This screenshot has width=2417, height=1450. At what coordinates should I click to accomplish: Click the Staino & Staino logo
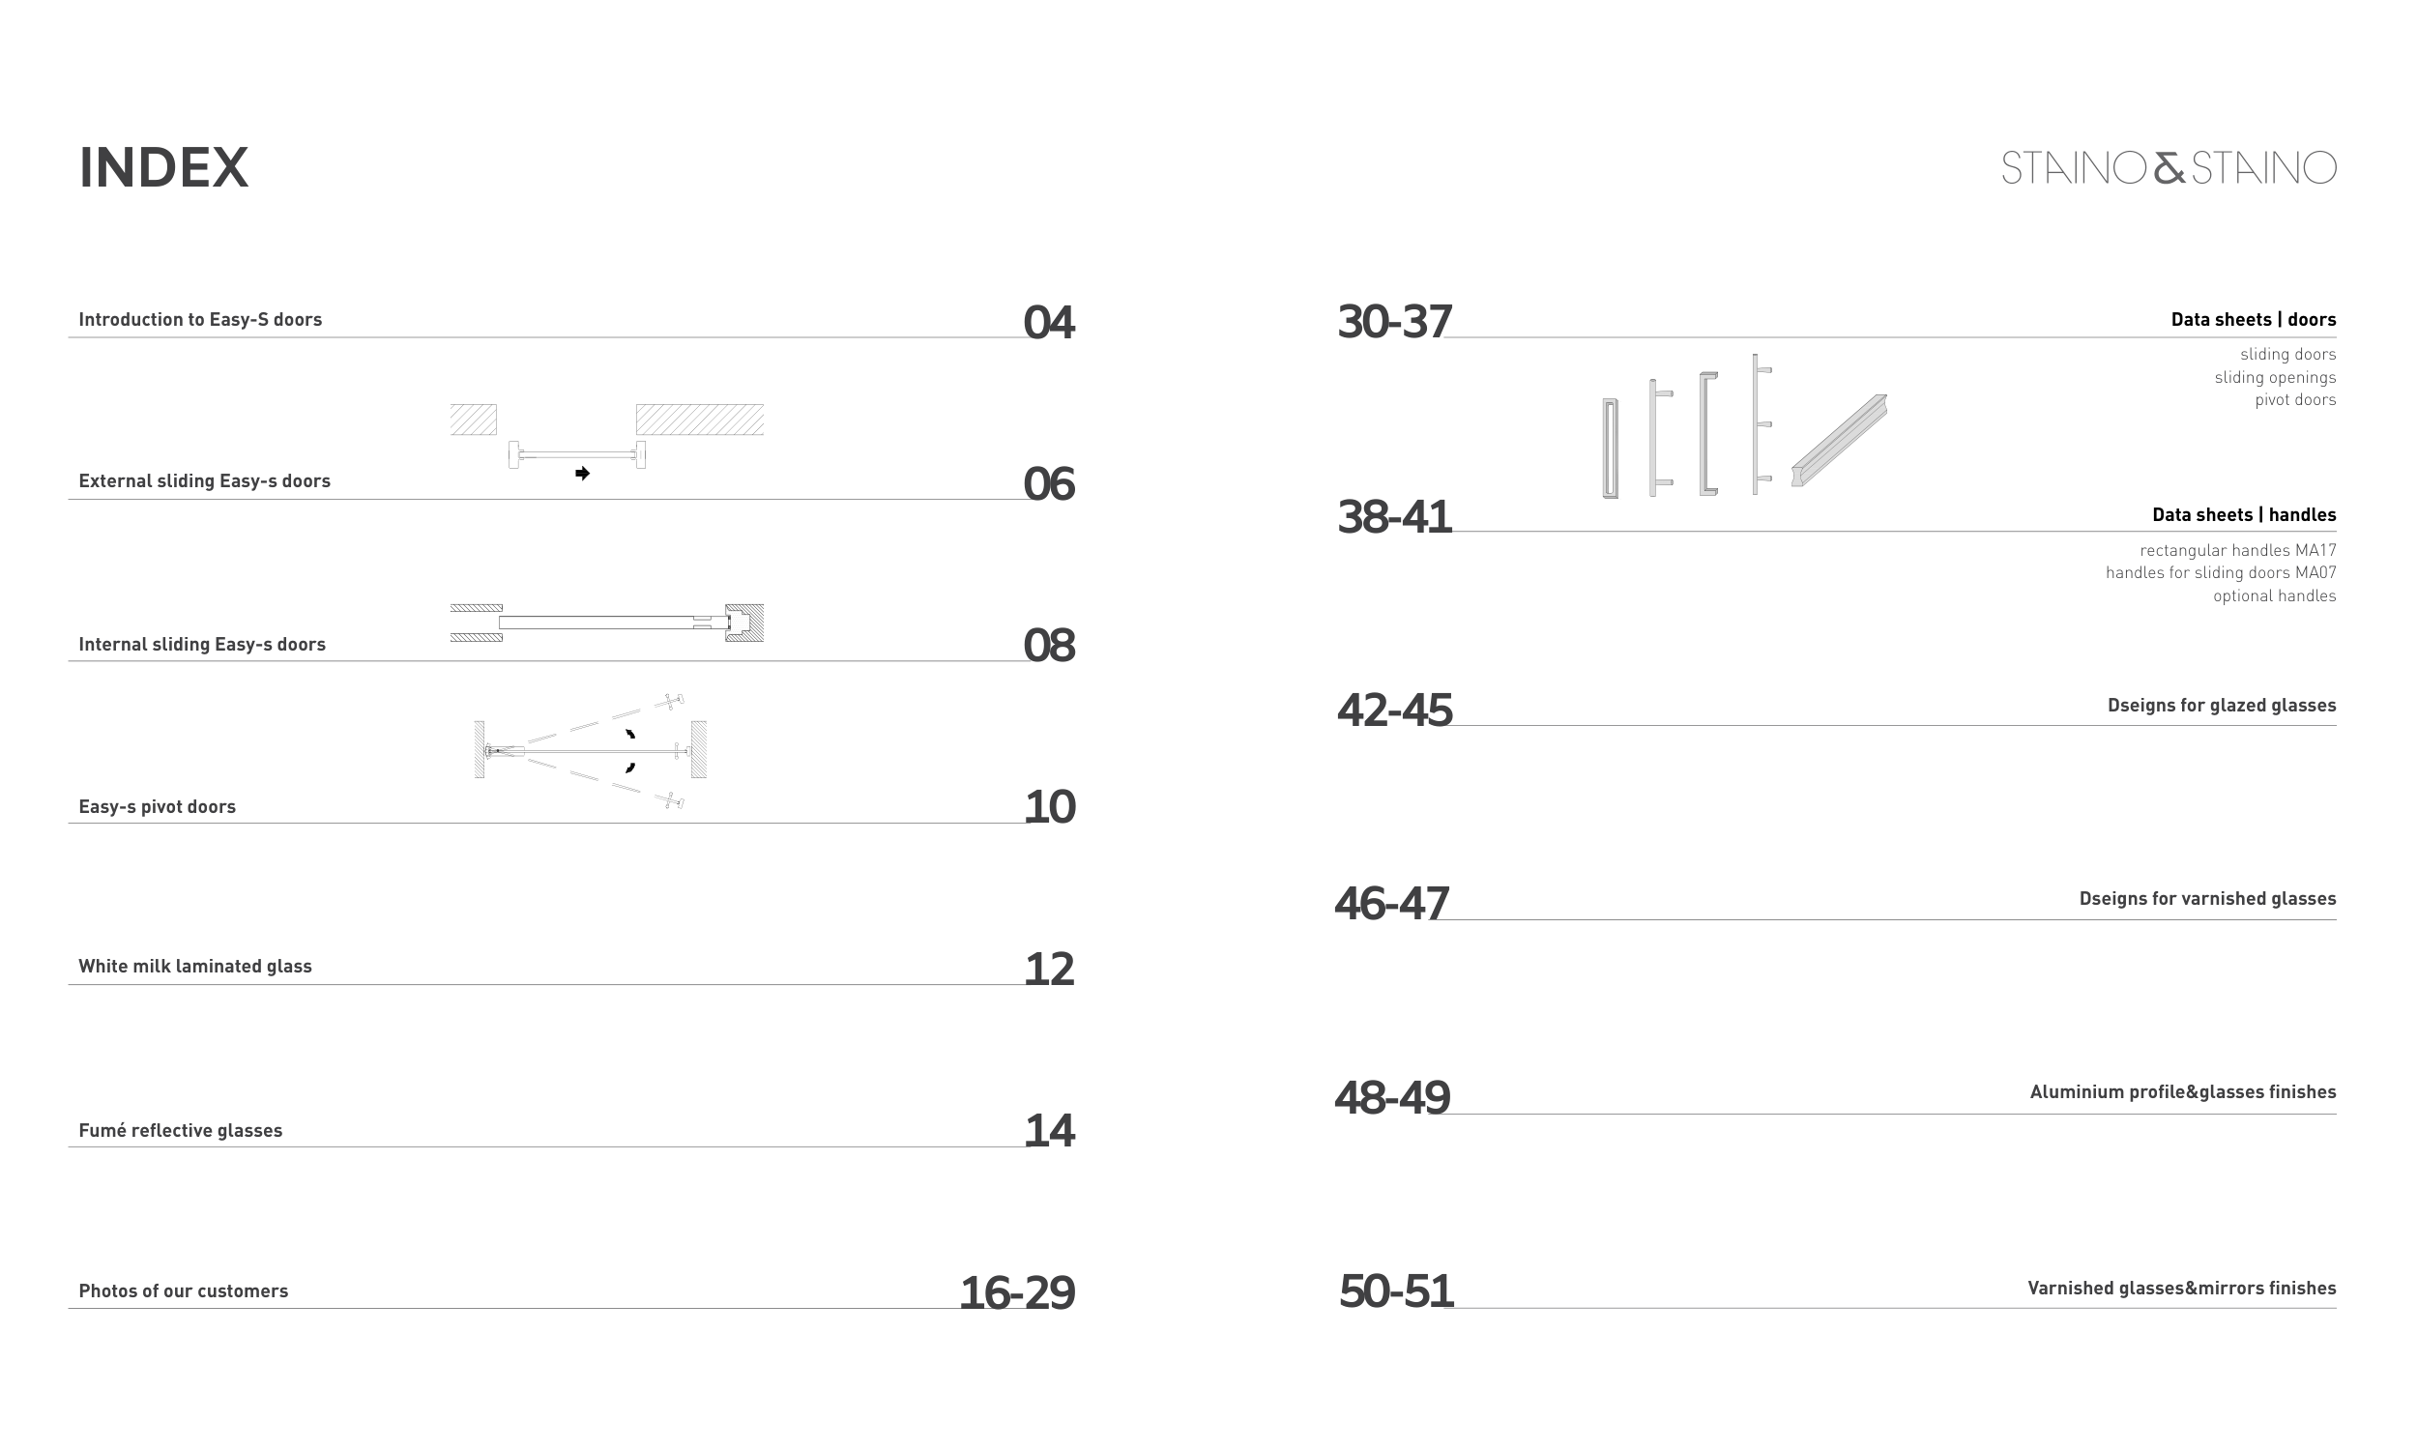pyautogui.click(x=2168, y=168)
